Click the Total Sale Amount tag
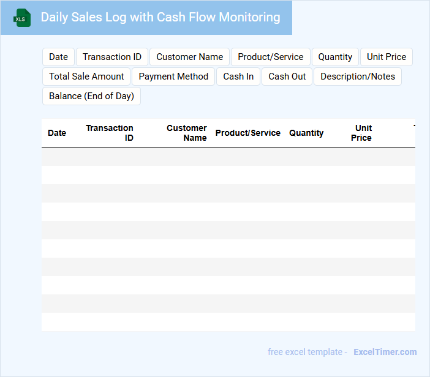 click(x=86, y=77)
